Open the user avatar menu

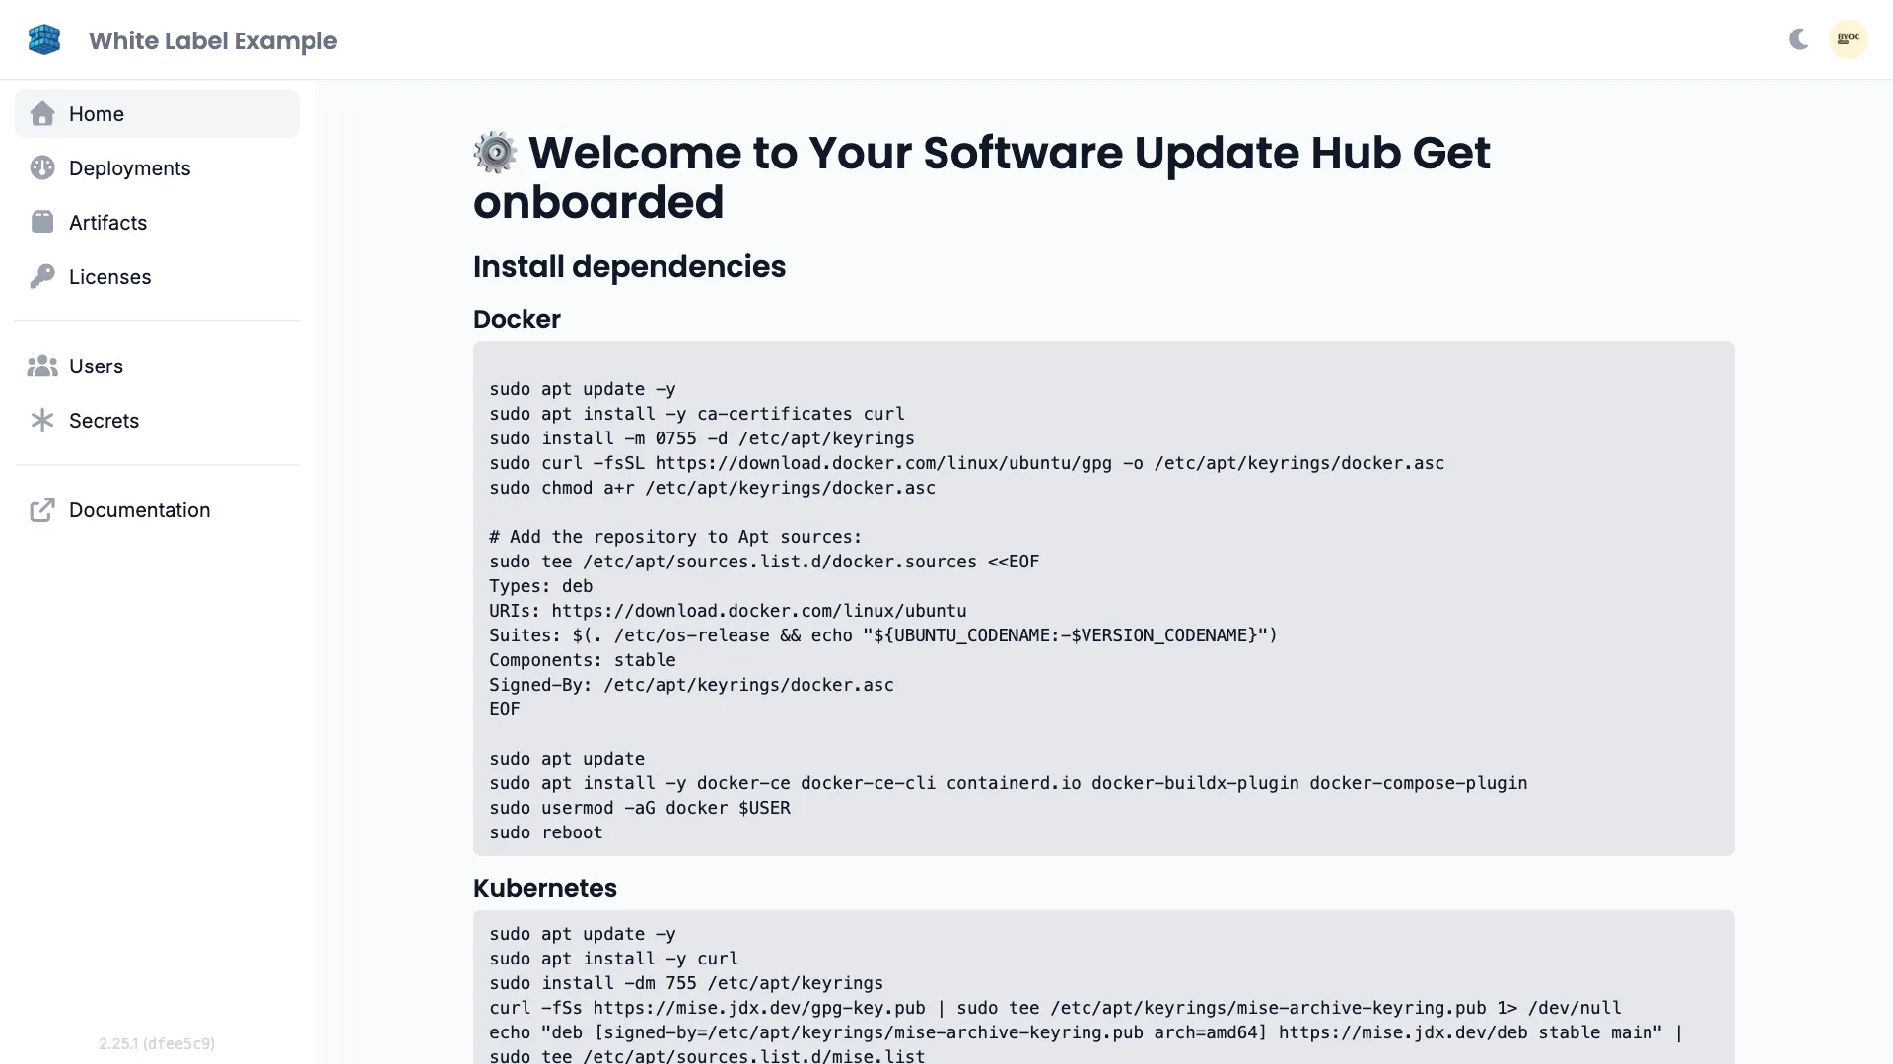pos(1849,39)
